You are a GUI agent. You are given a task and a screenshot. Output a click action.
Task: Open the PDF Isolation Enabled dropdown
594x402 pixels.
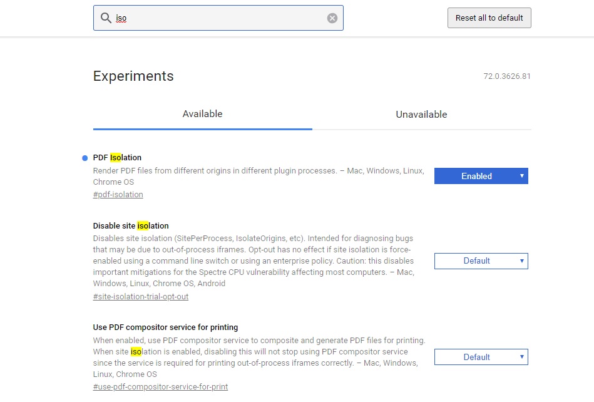click(x=481, y=176)
